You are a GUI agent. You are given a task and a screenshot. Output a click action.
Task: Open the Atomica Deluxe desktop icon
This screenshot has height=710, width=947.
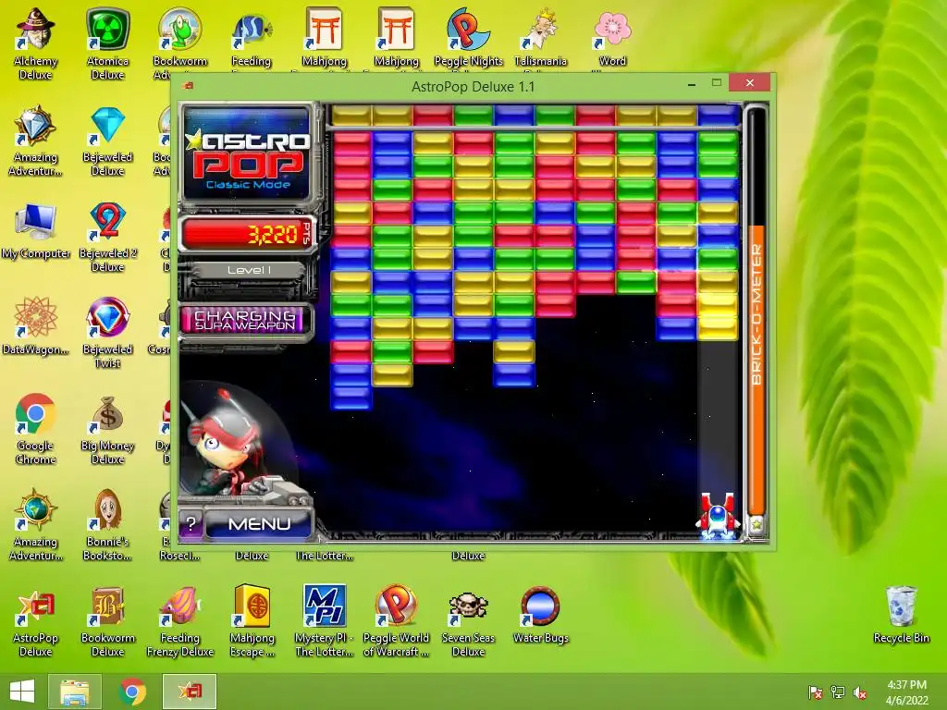point(107,43)
